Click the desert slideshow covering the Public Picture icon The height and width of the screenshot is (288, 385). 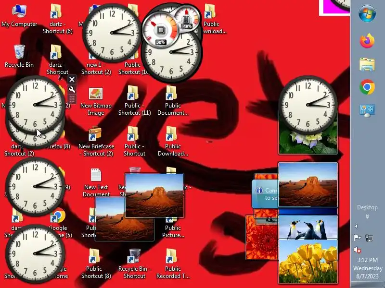(154, 195)
